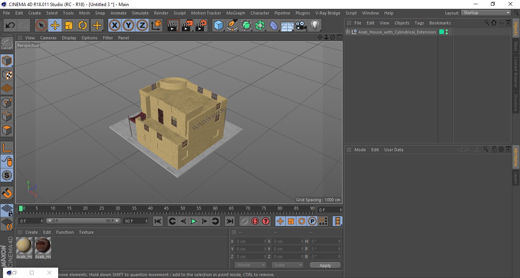Add a Light object

click(x=315, y=26)
